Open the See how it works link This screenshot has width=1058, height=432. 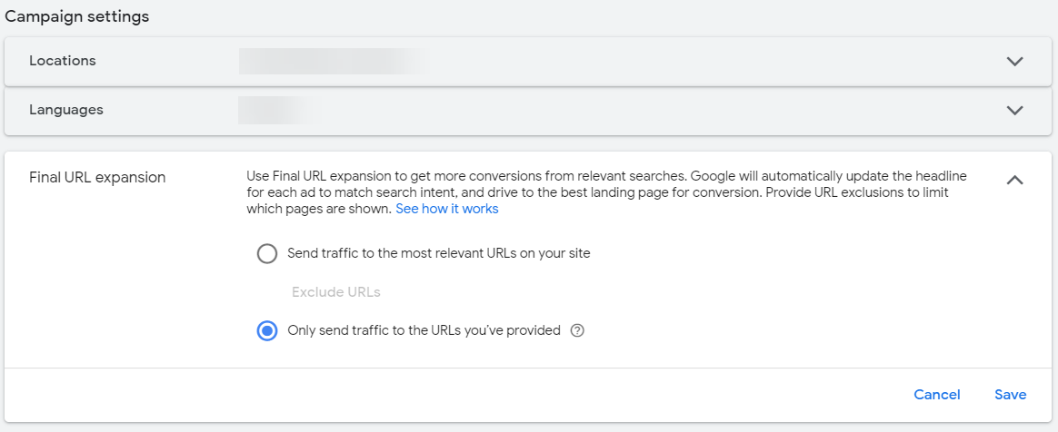pyautogui.click(x=446, y=209)
